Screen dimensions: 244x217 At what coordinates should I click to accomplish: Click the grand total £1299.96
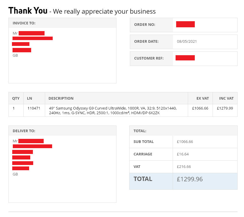190,179
